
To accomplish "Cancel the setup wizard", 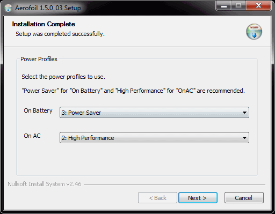I will click(244, 198).
